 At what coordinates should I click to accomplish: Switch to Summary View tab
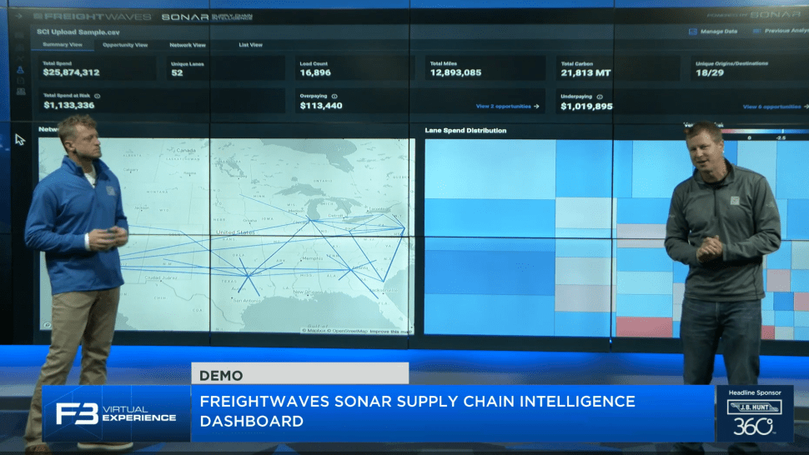click(63, 45)
